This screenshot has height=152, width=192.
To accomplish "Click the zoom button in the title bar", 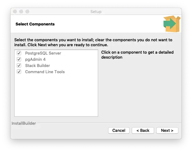I will click(x=27, y=12).
